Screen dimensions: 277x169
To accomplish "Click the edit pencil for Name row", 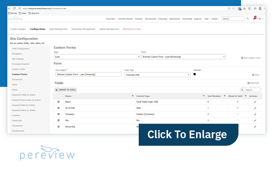I will point(255,102).
